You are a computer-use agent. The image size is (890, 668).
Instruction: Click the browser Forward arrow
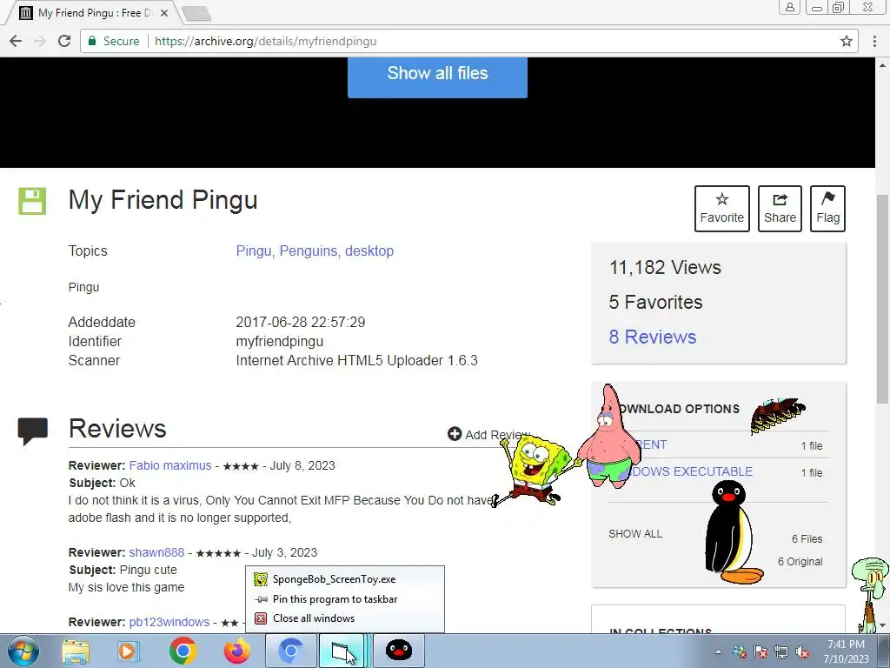coord(40,41)
